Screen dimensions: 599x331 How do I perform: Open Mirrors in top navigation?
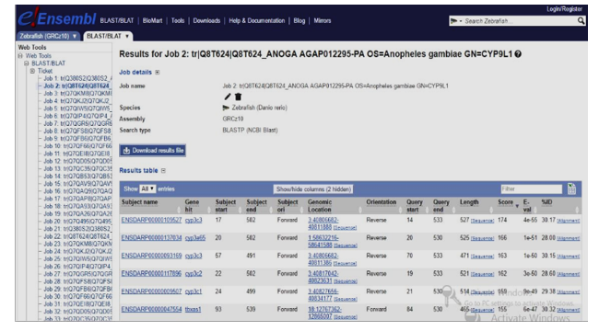pos(323,20)
